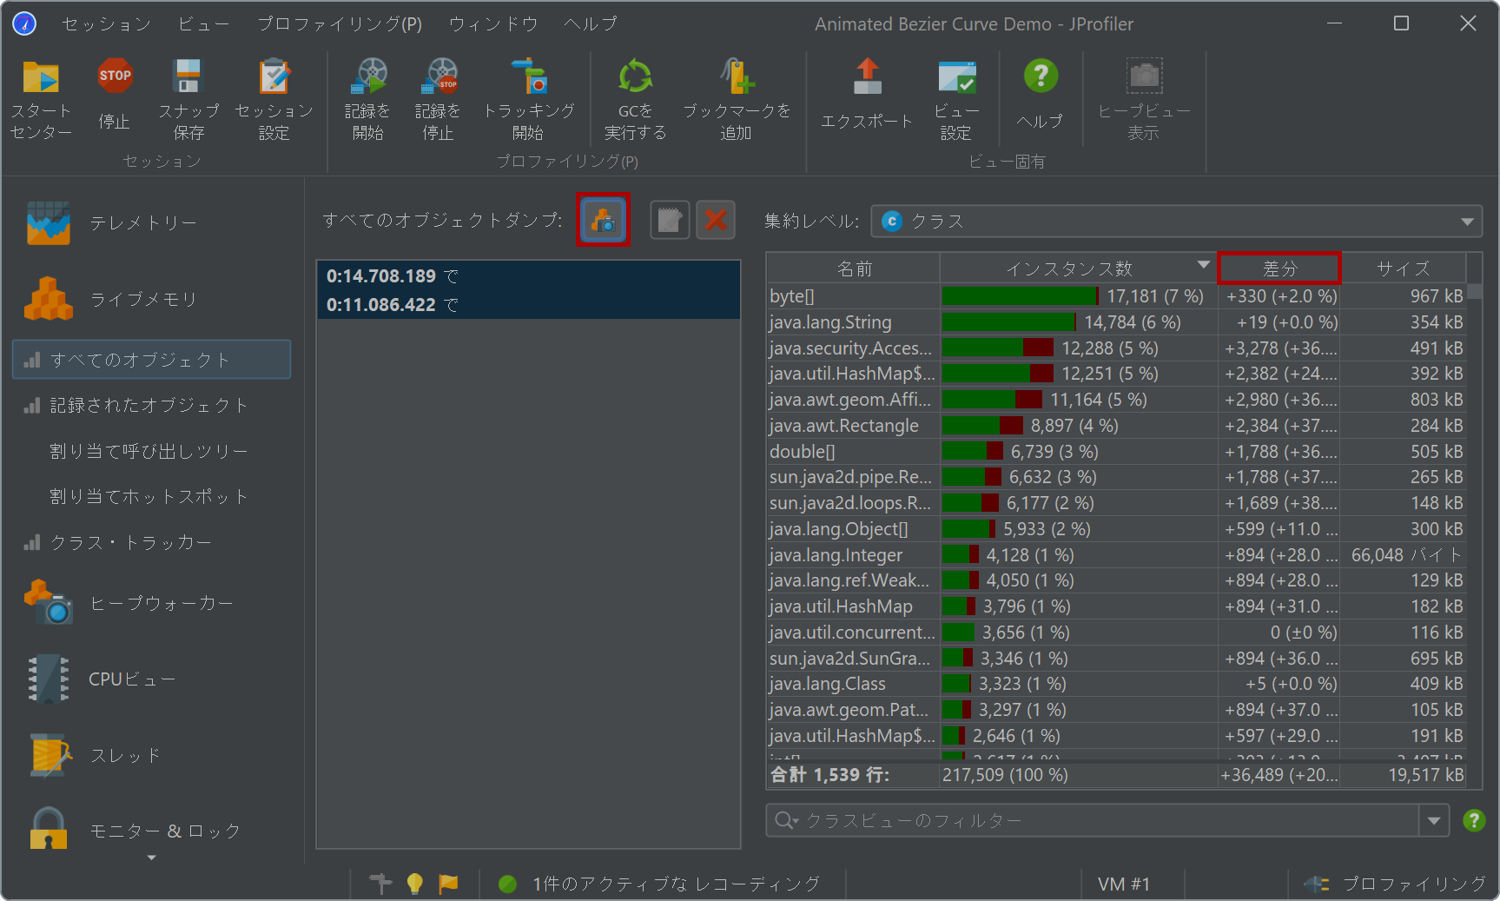Image resolution: width=1500 pixels, height=901 pixels.
Task: Click the red STOP 停止 toolbar icon
Action: (115, 96)
